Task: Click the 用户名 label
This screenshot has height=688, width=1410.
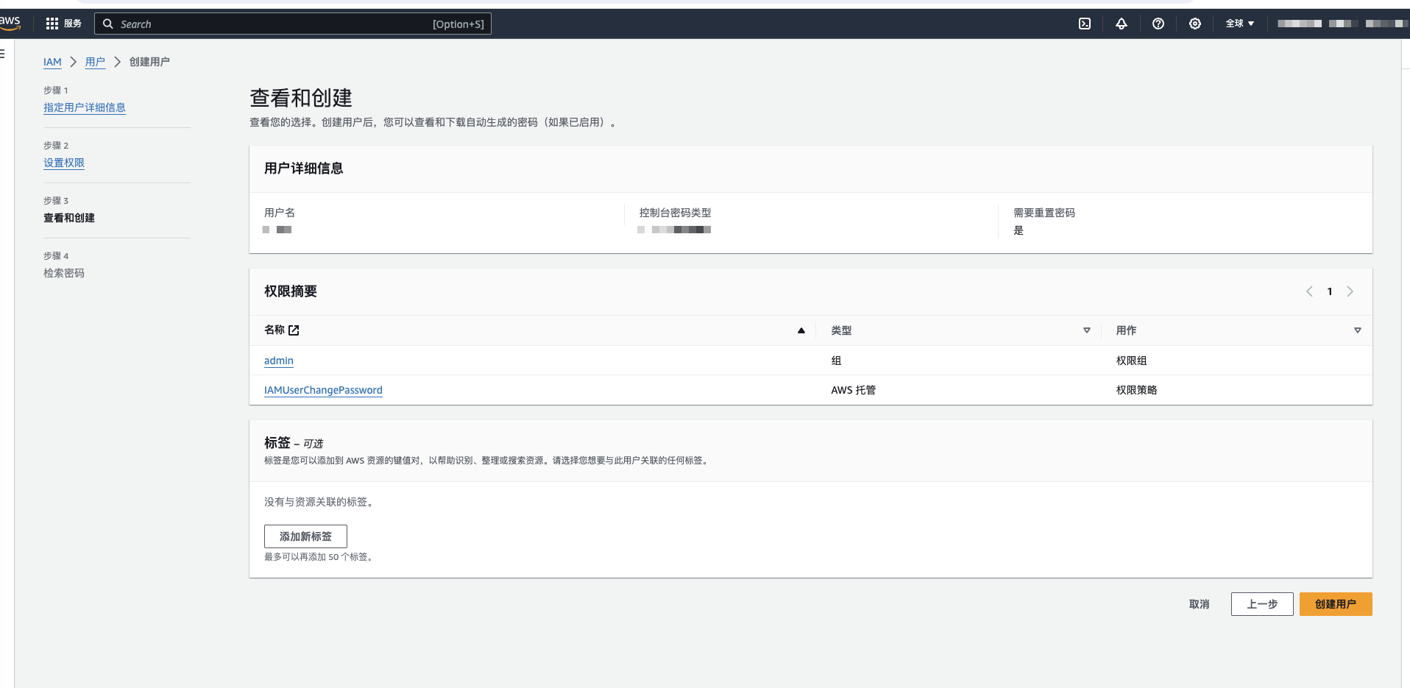Action: pyautogui.click(x=280, y=213)
